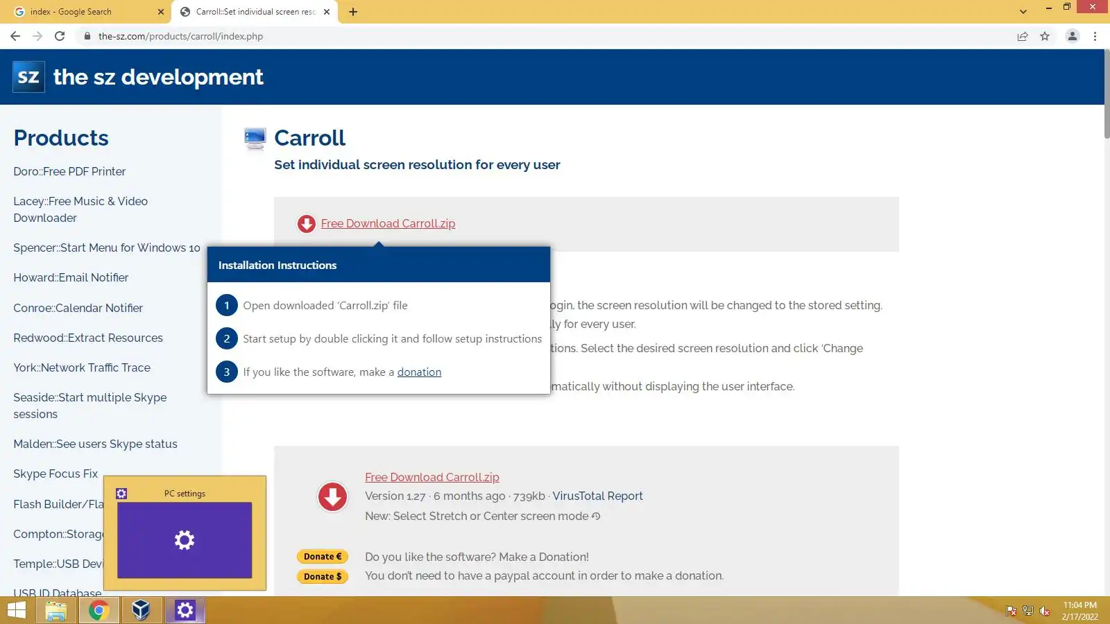This screenshot has height=624, width=1110.
Task: Open a new tab with plus button
Action: pyautogui.click(x=353, y=12)
